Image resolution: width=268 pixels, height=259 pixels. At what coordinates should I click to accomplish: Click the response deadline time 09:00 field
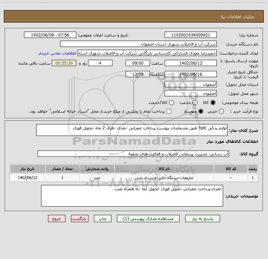coord(138,63)
